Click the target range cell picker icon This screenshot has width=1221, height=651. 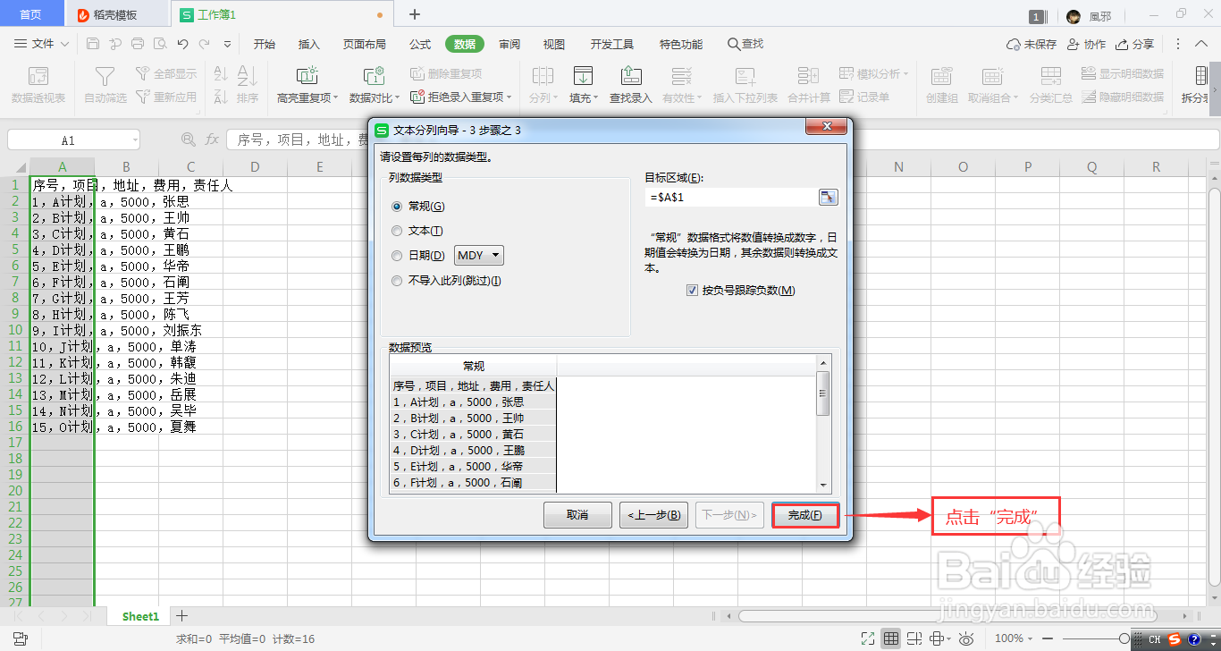point(828,197)
